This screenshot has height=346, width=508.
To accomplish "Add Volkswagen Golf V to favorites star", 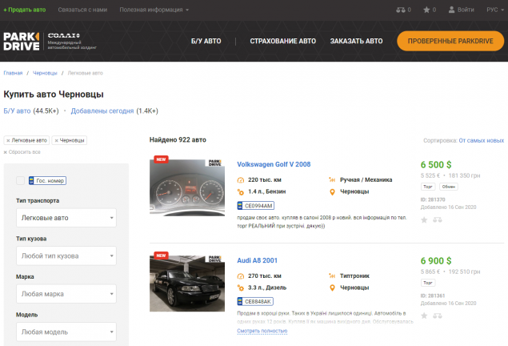I will pyautogui.click(x=424, y=220).
